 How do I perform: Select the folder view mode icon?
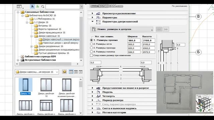pyautogui.click(x=32, y=7)
